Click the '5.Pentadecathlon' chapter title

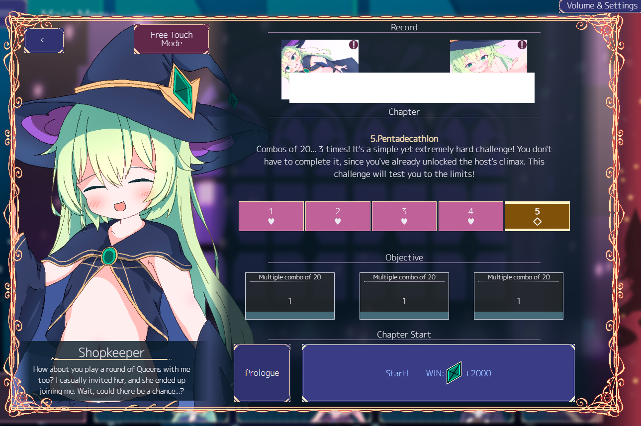(404, 139)
